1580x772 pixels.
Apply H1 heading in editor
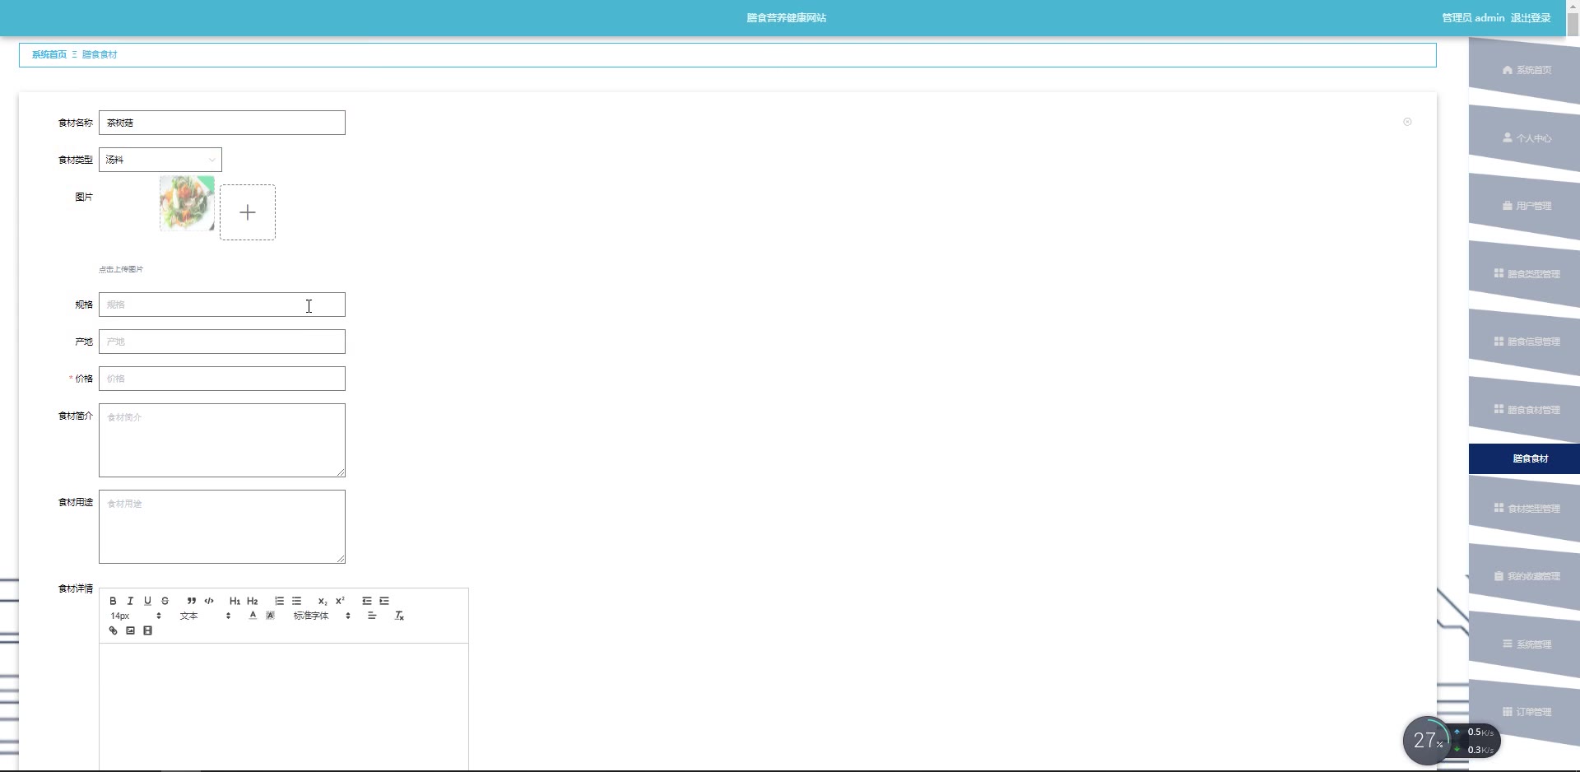coord(235,601)
